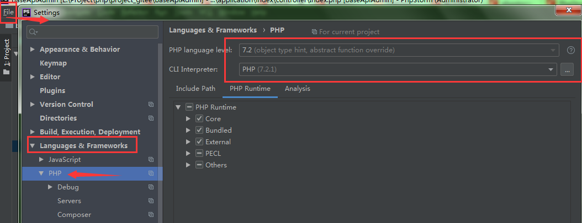Expand the JavaScript settings node

41,159
